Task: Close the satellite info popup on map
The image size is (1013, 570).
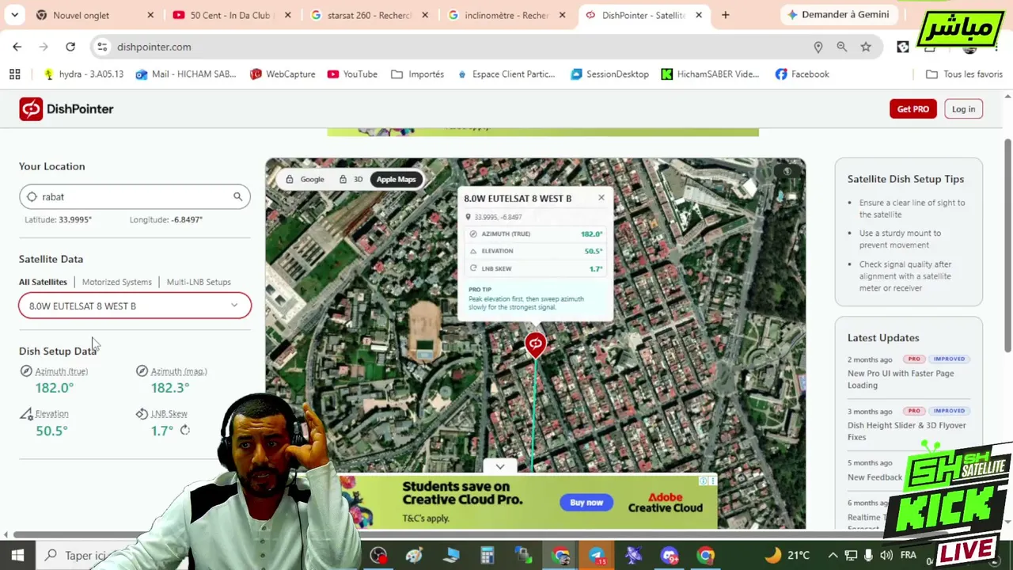Action: pos(601,198)
